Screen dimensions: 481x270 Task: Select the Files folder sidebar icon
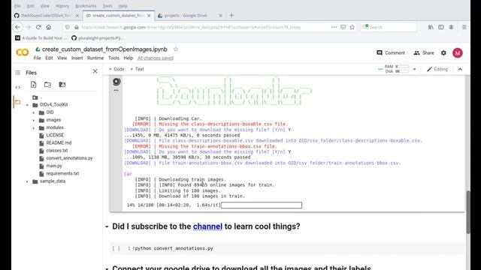[17, 102]
